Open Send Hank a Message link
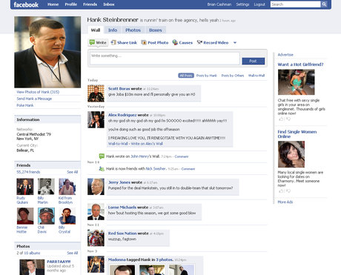The image size is (341, 275). pyautogui.click(x=34, y=99)
